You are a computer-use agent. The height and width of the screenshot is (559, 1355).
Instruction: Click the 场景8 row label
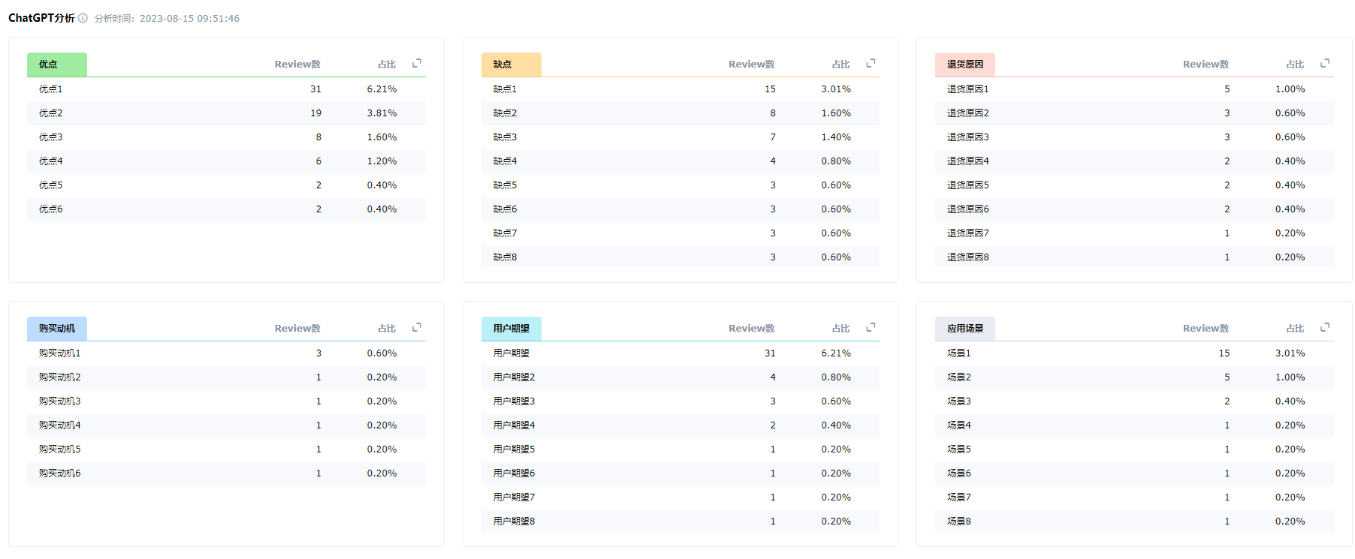click(x=959, y=521)
